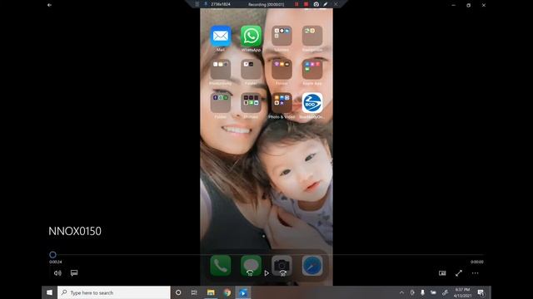Skip forward 30 seconds

[x=283, y=273]
